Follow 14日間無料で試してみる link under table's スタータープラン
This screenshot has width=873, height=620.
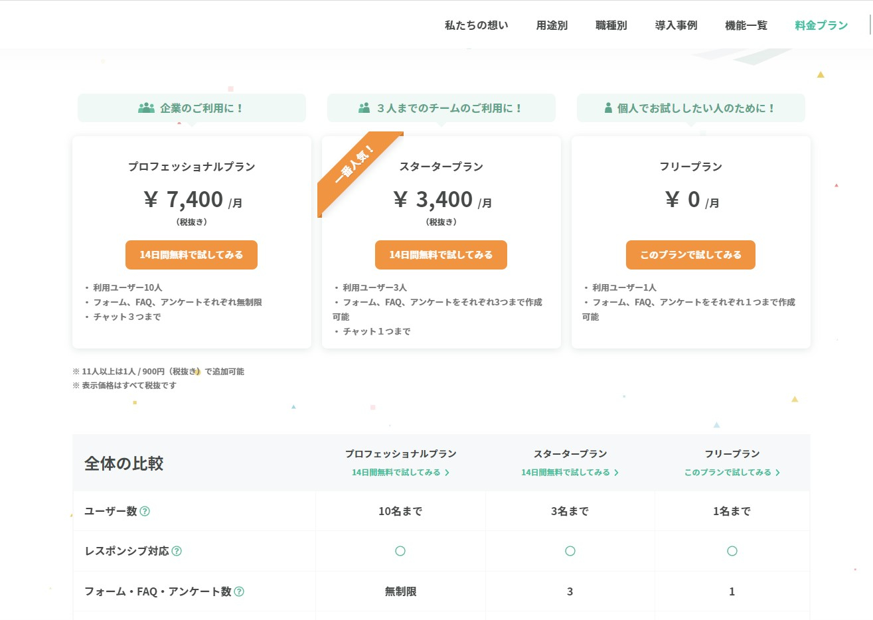570,473
